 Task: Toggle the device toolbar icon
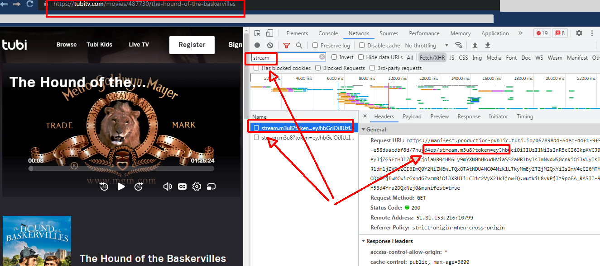click(269, 33)
